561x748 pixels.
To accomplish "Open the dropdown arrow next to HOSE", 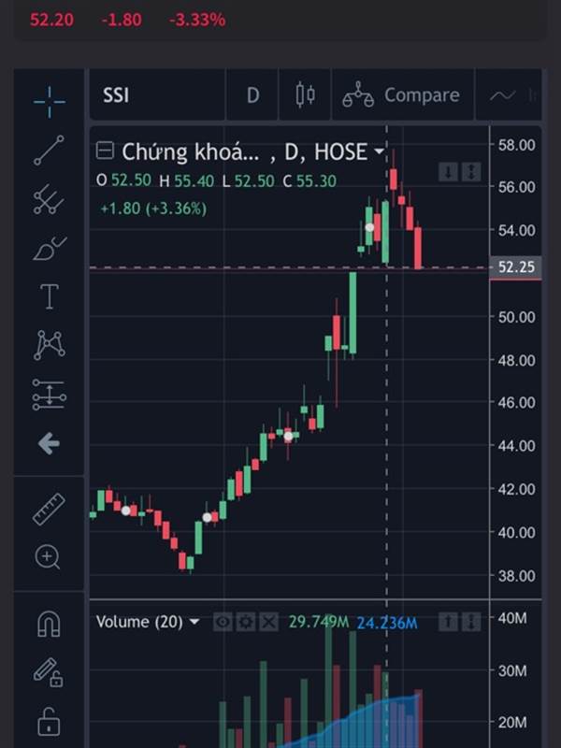I will point(380,151).
